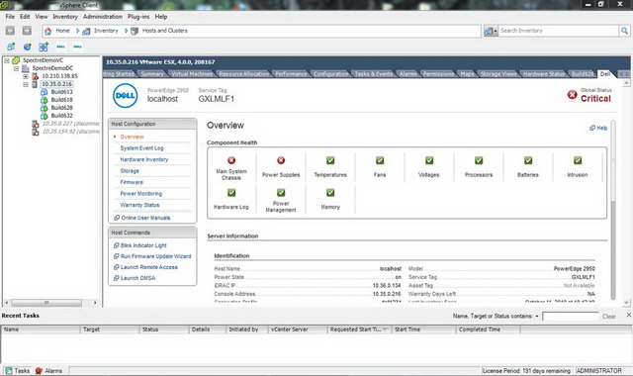
Task: Open the Inventory menu
Action: click(65, 17)
